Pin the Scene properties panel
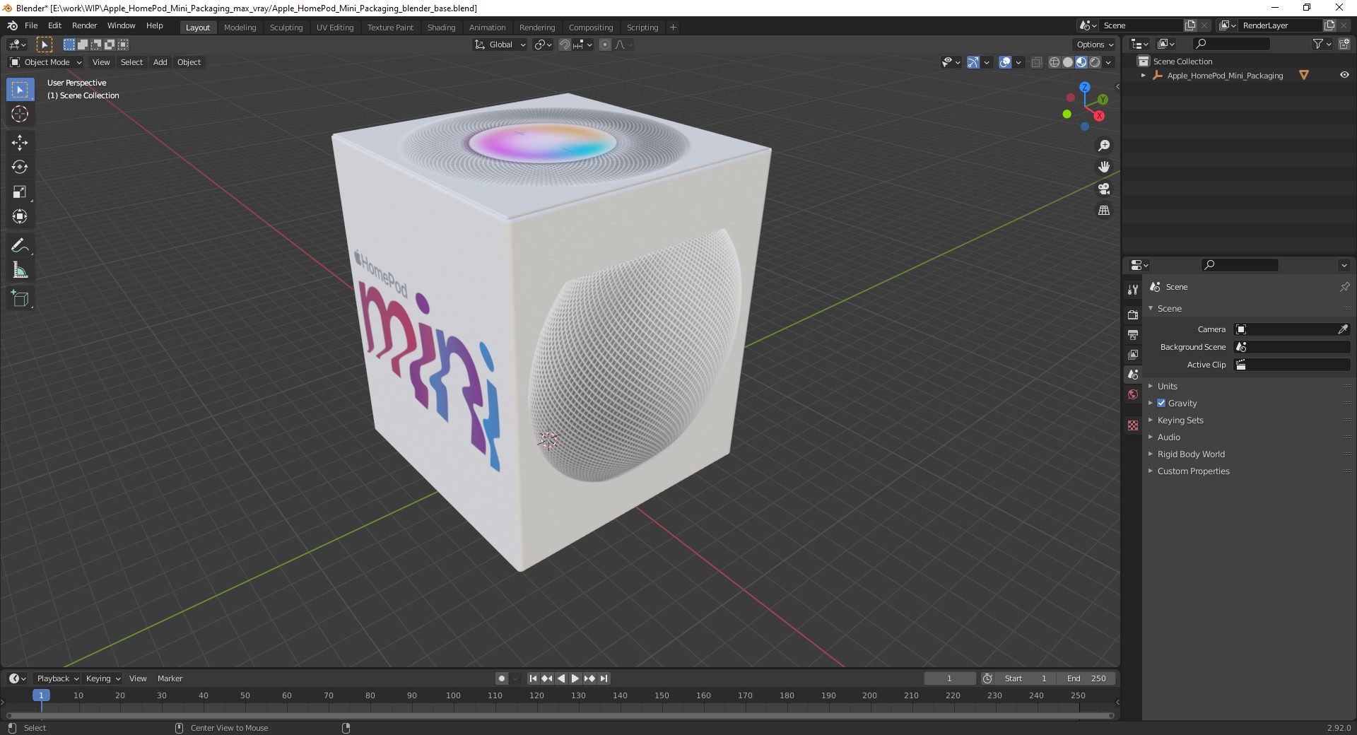Viewport: 1357px width, 735px height. 1344,287
